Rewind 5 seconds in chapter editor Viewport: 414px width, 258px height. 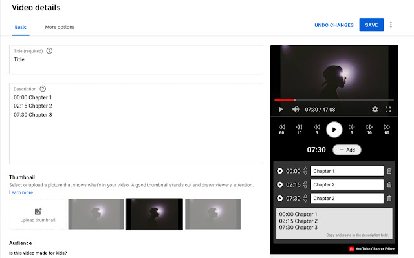(317, 130)
